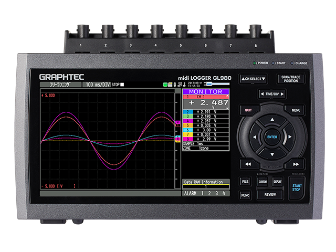Select channel 8 pink color swatch
336x252 pixels.
coord(188,139)
